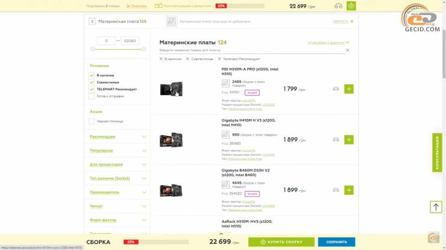Tick the 'Черная пятница' promo checkbox
Viewport: 446px width, 250px height.
(92, 121)
